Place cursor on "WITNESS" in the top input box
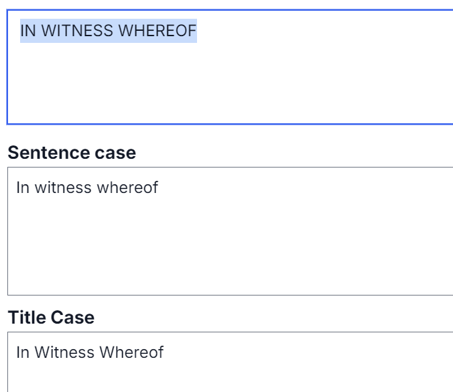453x392 pixels. click(78, 31)
